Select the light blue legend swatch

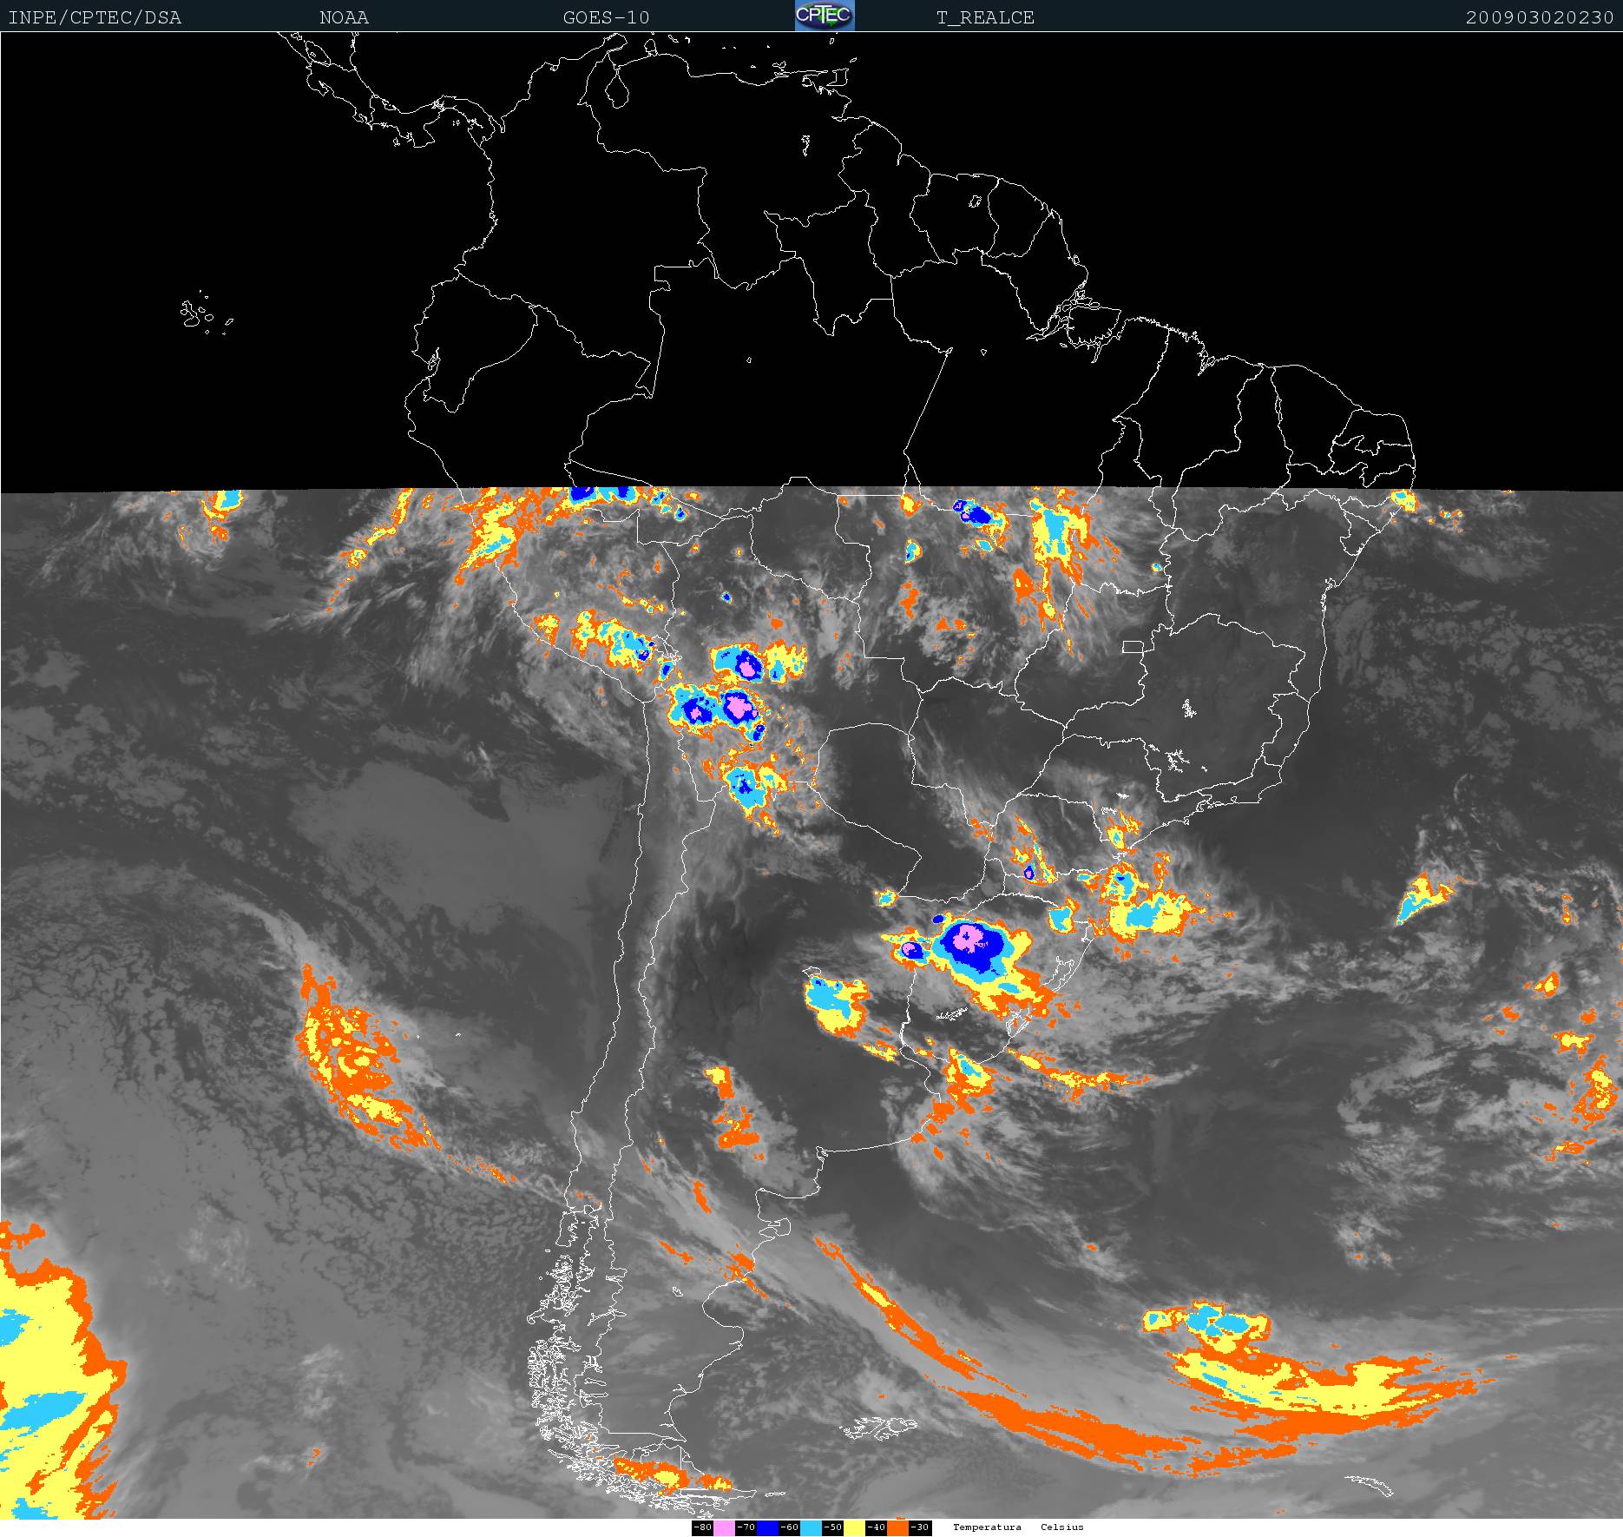811,1527
